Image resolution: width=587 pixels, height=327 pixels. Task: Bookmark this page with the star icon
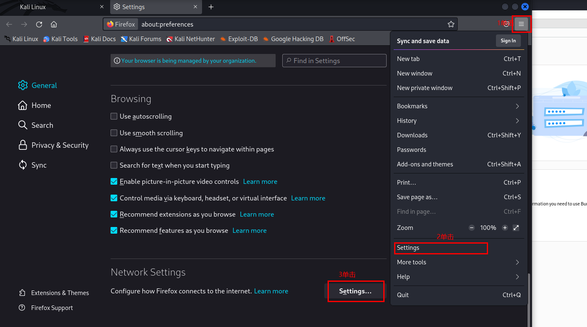tap(451, 24)
